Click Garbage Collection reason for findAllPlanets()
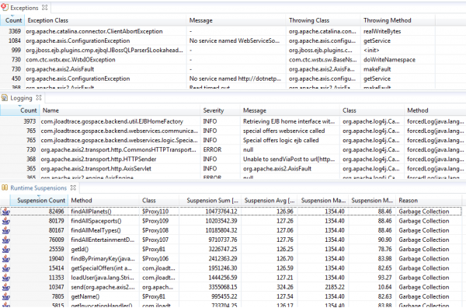The width and height of the screenshot is (466, 308). click(424, 212)
